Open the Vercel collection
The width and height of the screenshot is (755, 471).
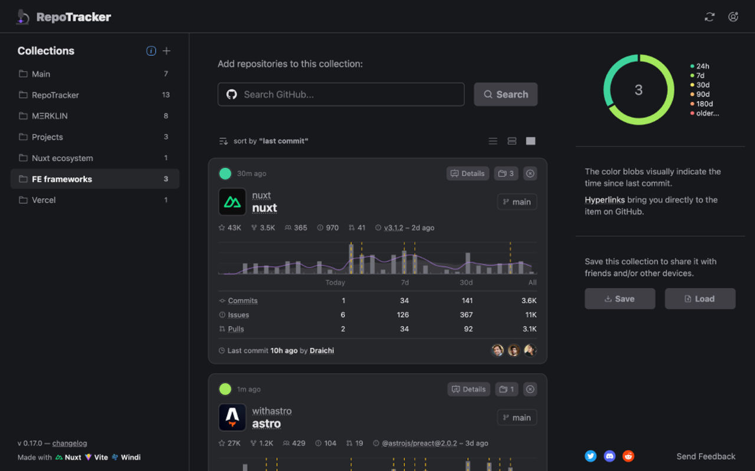click(x=95, y=200)
